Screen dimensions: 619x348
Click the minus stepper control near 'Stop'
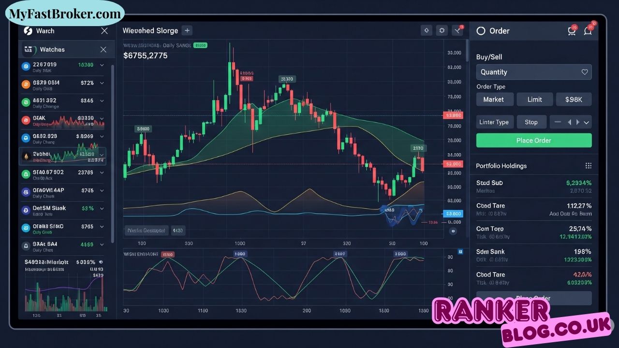point(558,122)
